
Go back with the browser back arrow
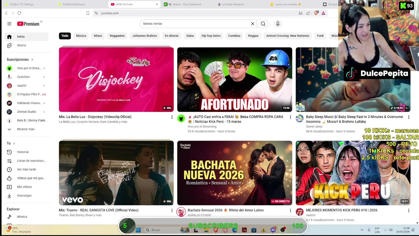tap(6, 13)
